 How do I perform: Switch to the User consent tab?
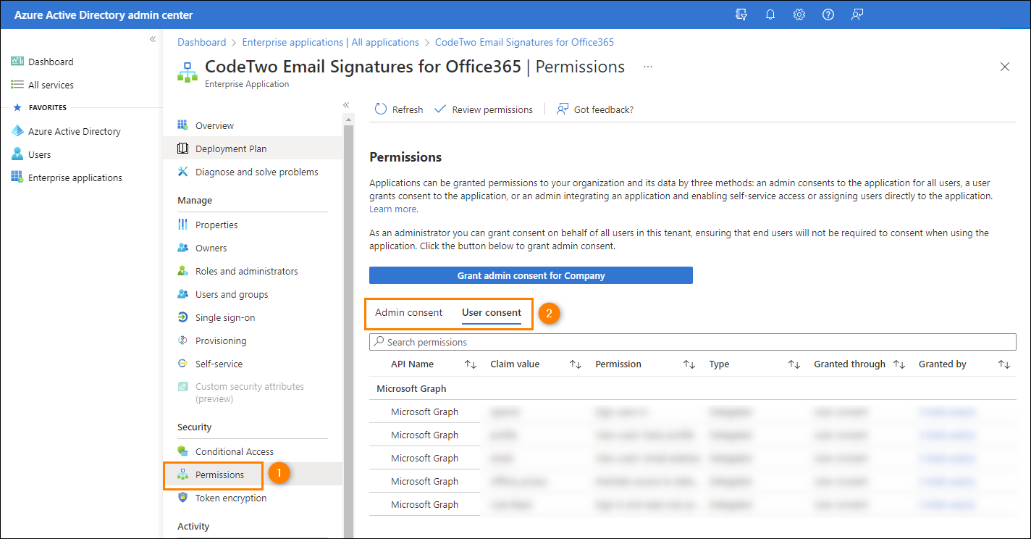tap(492, 313)
